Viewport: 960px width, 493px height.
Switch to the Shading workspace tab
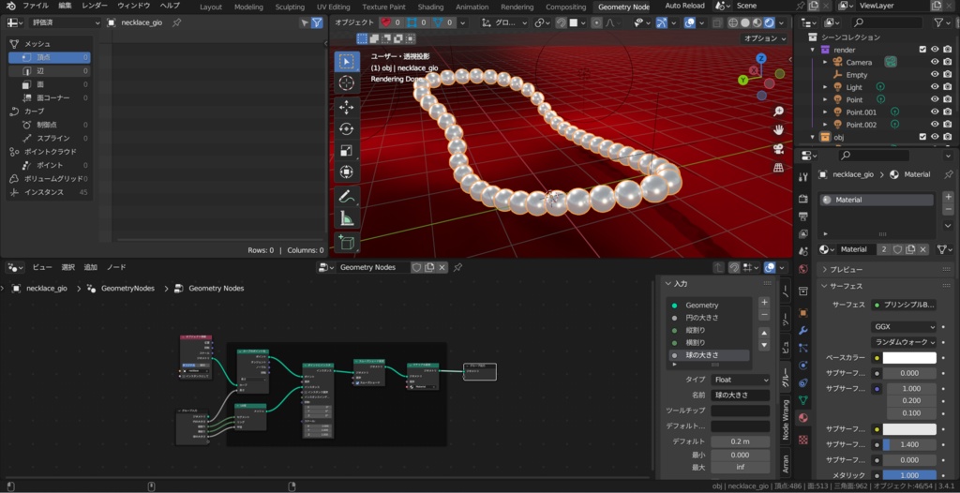click(x=430, y=7)
